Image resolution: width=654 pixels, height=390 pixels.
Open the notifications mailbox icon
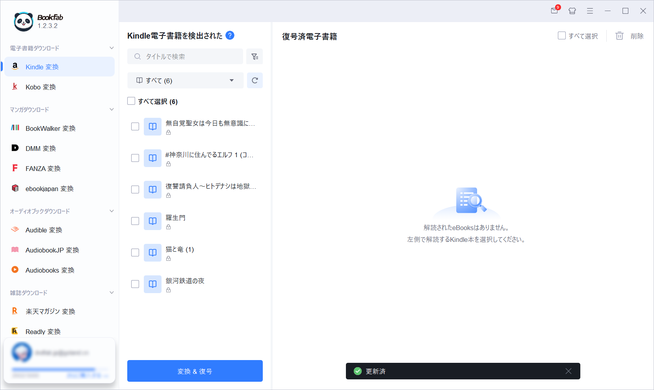555,10
